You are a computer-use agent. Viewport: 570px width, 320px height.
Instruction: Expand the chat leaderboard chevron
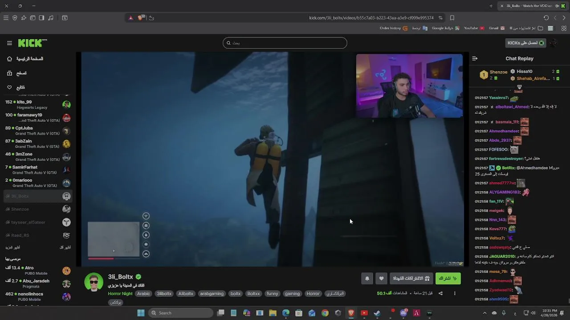point(519,87)
